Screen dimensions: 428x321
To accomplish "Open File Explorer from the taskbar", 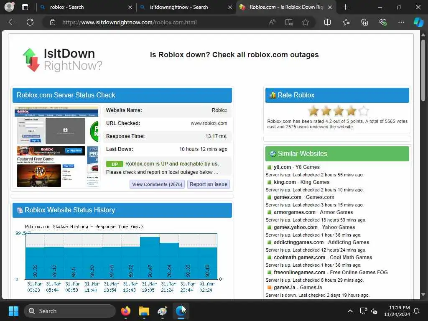I will coord(144,311).
